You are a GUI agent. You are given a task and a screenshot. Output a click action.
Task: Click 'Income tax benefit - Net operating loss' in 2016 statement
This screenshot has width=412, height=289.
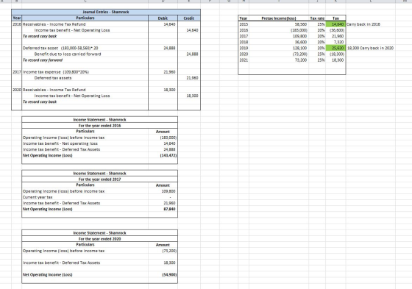tap(60, 143)
